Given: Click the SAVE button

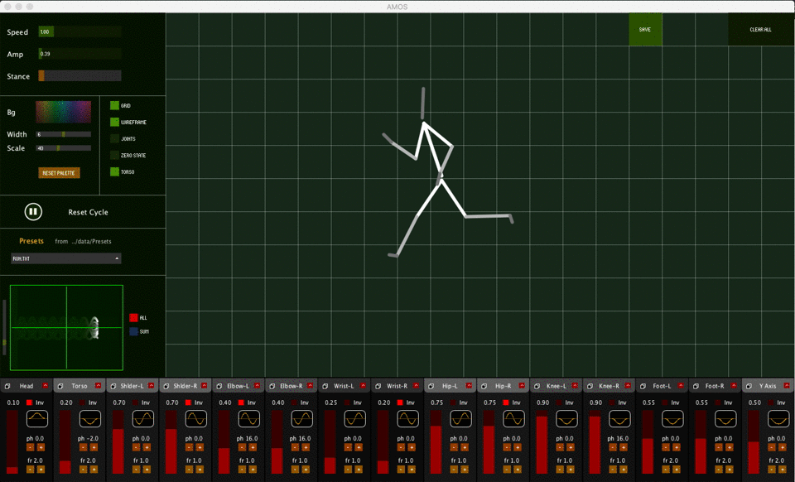Looking at the screenshot, I should (645, 29).
